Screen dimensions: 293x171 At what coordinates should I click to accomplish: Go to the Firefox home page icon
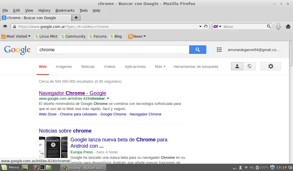tap(288, 27)
